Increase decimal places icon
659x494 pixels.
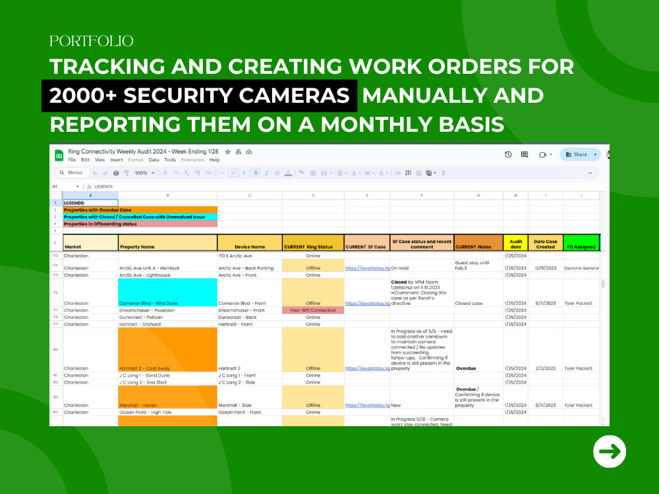[x=197, y=173]
